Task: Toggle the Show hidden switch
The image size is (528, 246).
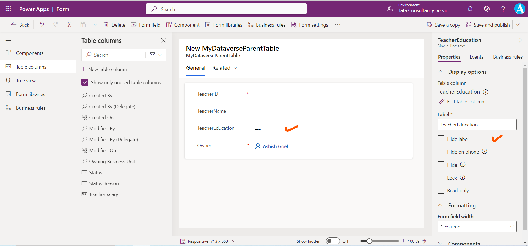Action: click(333, 241)
